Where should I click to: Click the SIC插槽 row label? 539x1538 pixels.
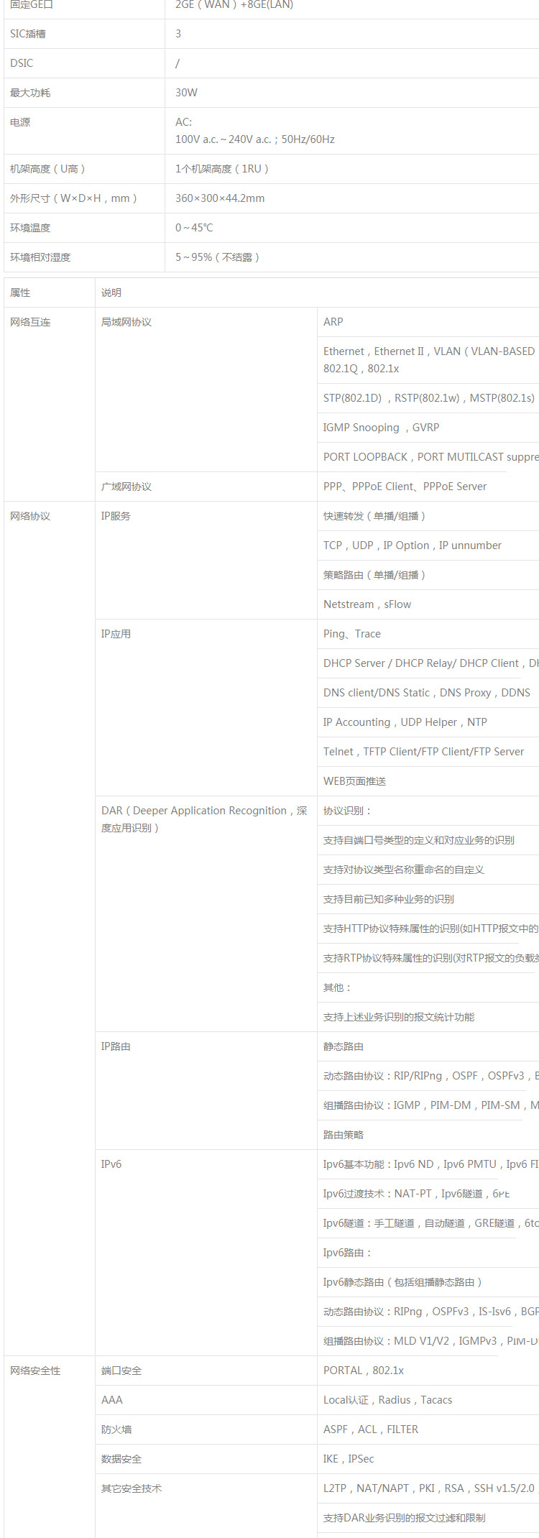click(28, 34)
